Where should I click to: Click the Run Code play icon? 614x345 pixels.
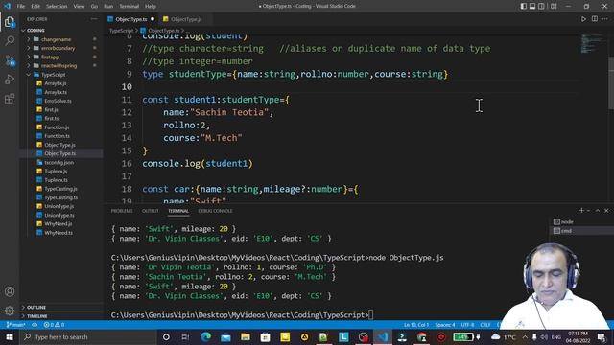(583, 19)
